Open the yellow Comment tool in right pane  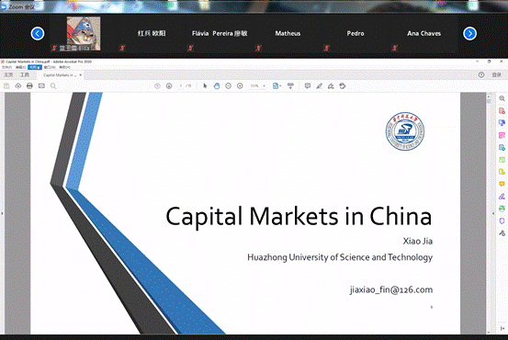pyautogui.click(x=502, y=184)
